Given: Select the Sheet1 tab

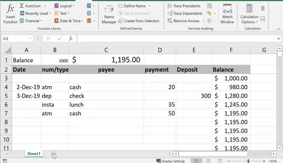Looking at the screenshot, I should click(x=34, y=154).
